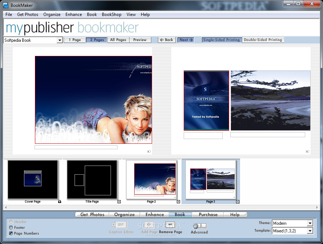The height and width of the screenshot is (244, 323).
Task: Click the Preview button
Action: tap(140, 40)
